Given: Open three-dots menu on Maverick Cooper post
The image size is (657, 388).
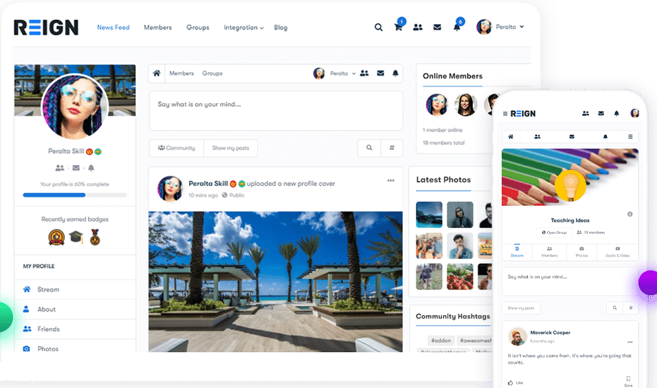Looking at the screenshot, I should (x=630, y=343).
